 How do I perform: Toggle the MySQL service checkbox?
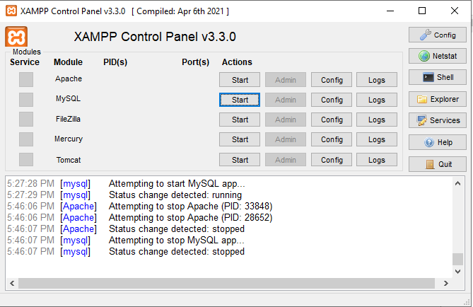[26, 99]
